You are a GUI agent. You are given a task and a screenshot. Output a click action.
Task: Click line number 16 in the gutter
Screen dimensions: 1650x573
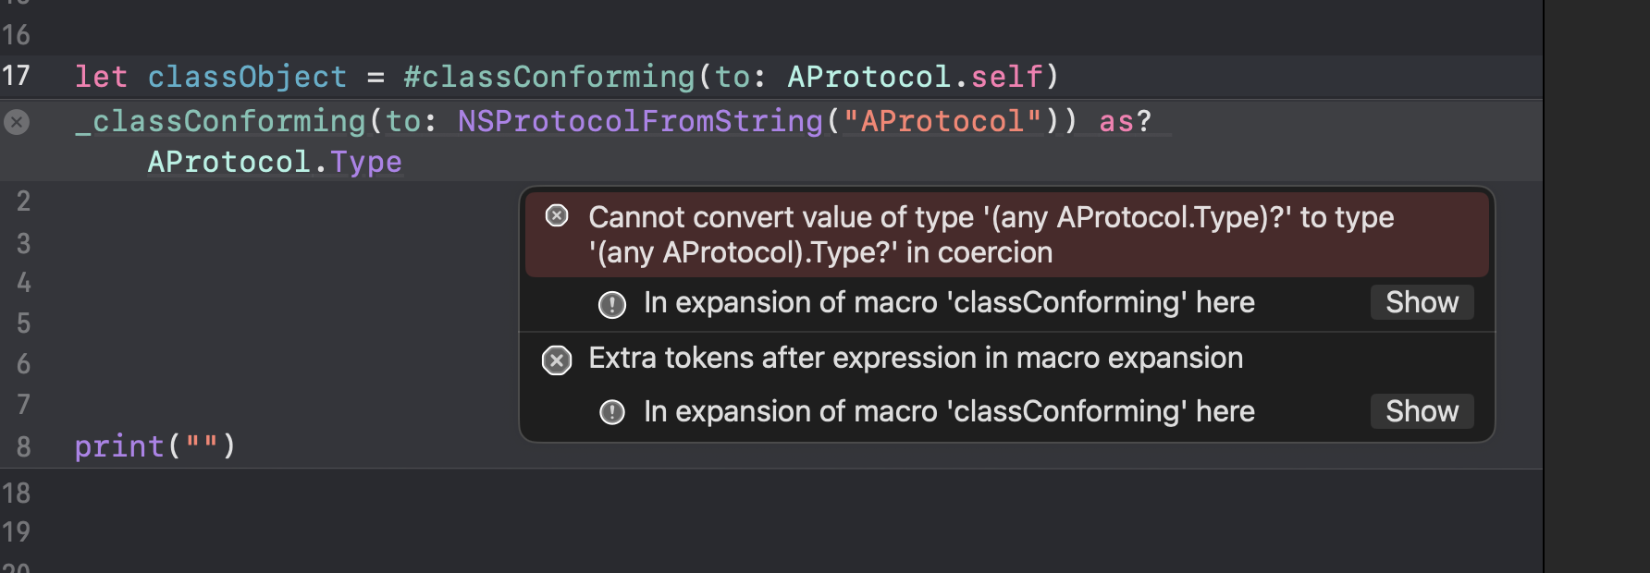click(16, 35)
